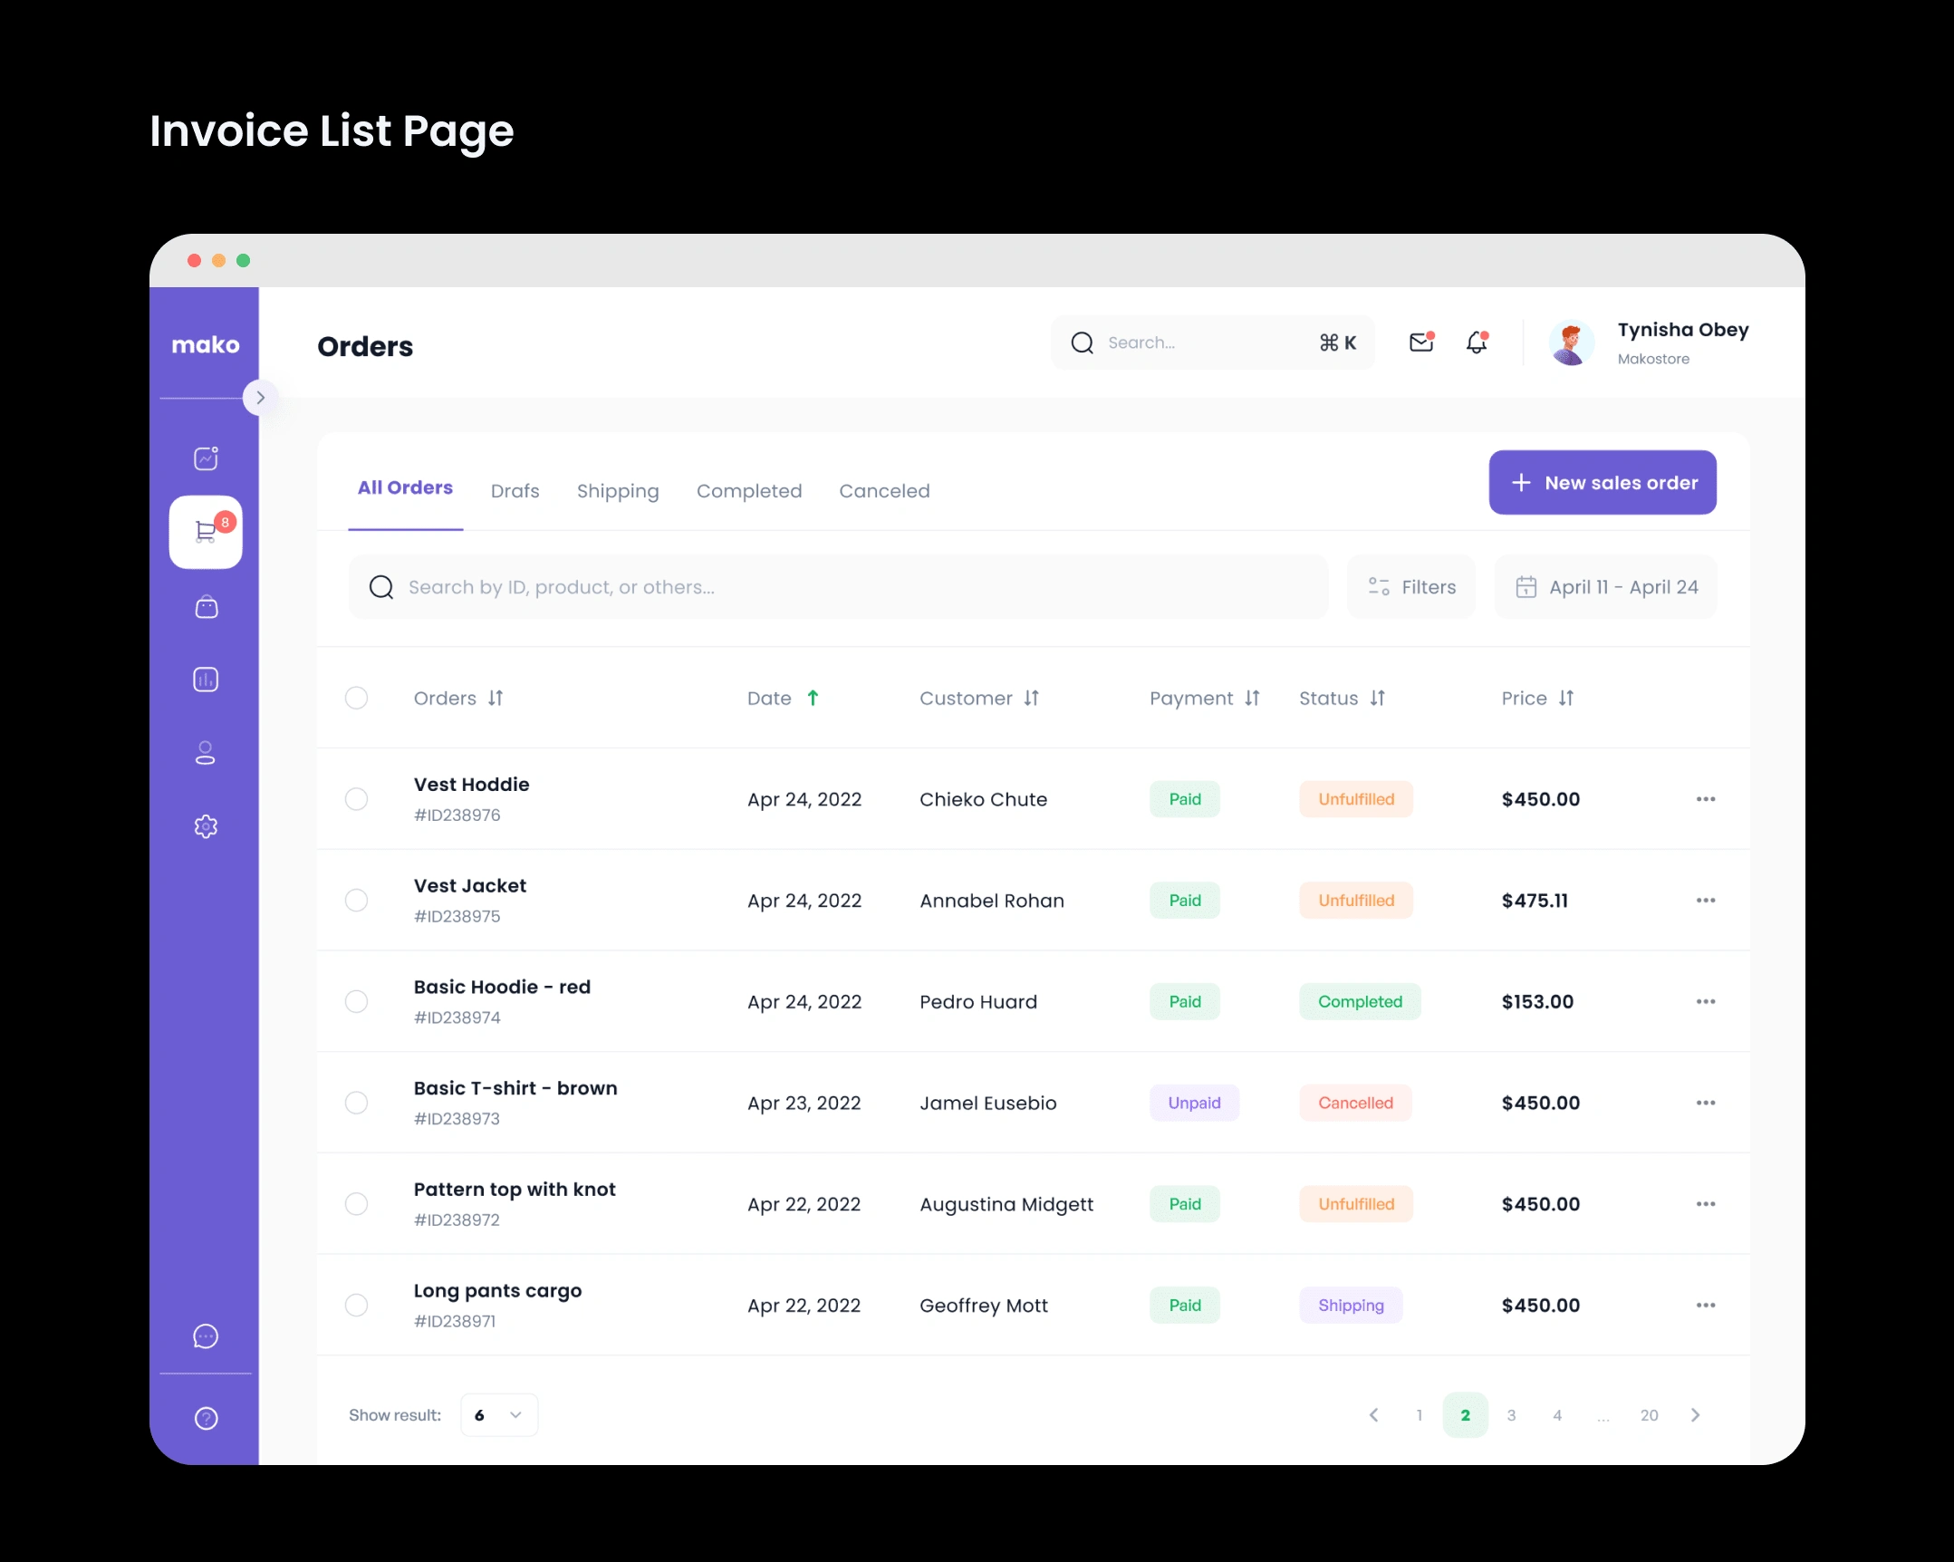Click the Cancelled status badge
Viewport: 1954px width, 1562px height.
[x=1356, y=1104]
